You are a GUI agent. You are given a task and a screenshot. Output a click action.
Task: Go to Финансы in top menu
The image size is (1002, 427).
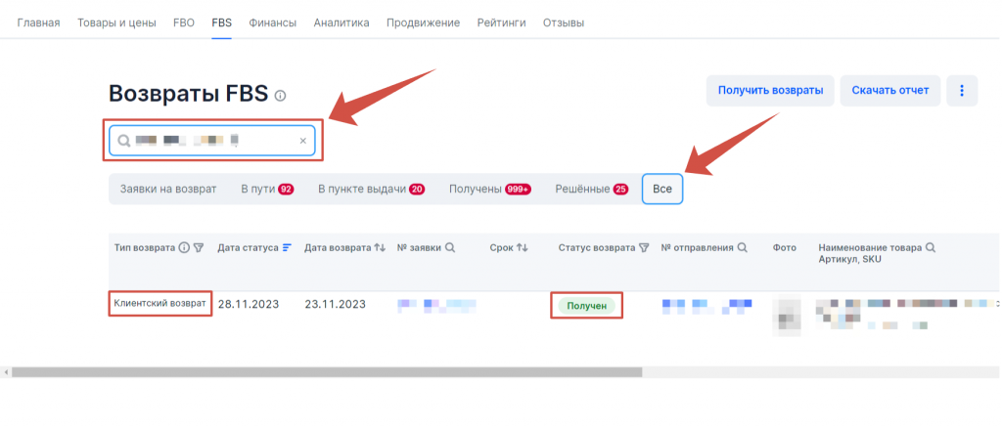tap(272, 22)
